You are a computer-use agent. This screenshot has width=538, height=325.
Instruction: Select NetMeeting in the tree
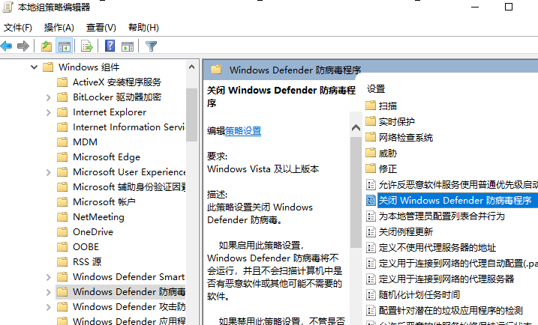98,217
